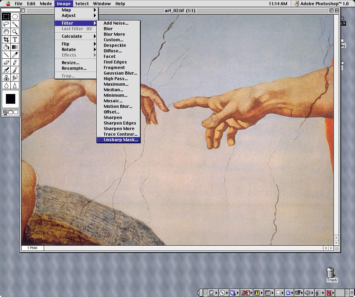Image resolution: width=355 pixels, height=297 pixels.
Task: Select the Elliptical Marquee tool
Action: click(x=15, y=17)
